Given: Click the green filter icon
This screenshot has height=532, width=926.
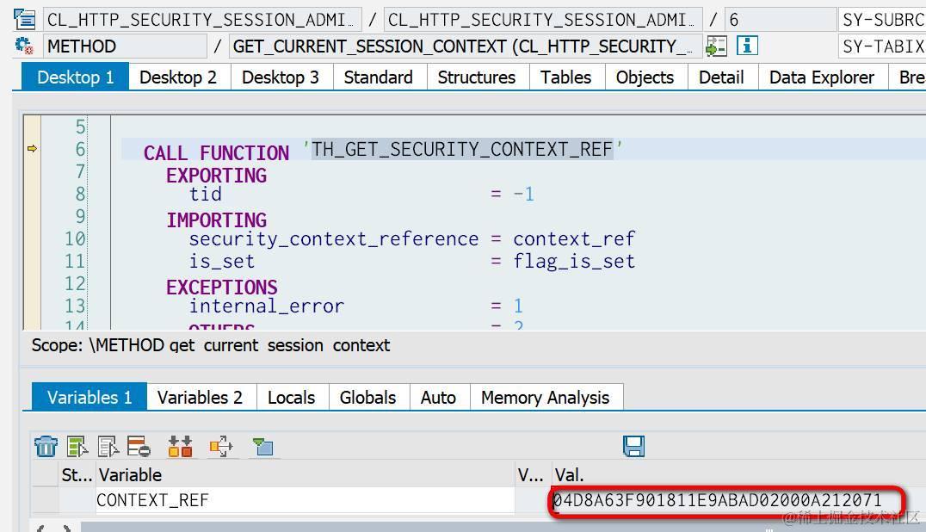Looking at the screenshot, I should click(262, 447).
